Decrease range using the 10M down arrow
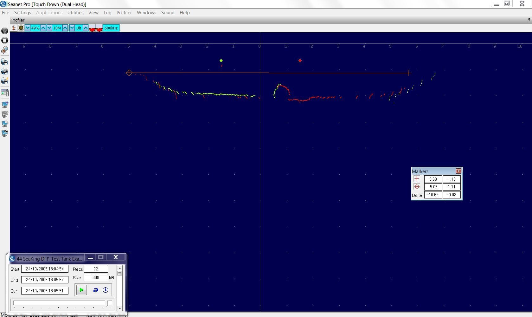Viewport: 532px width, 317px height. point(49,28)
